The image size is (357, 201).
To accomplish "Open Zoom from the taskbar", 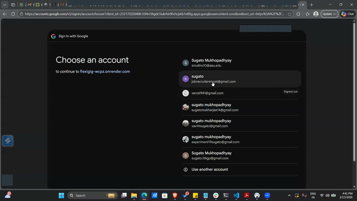I will tap(267, 195).
